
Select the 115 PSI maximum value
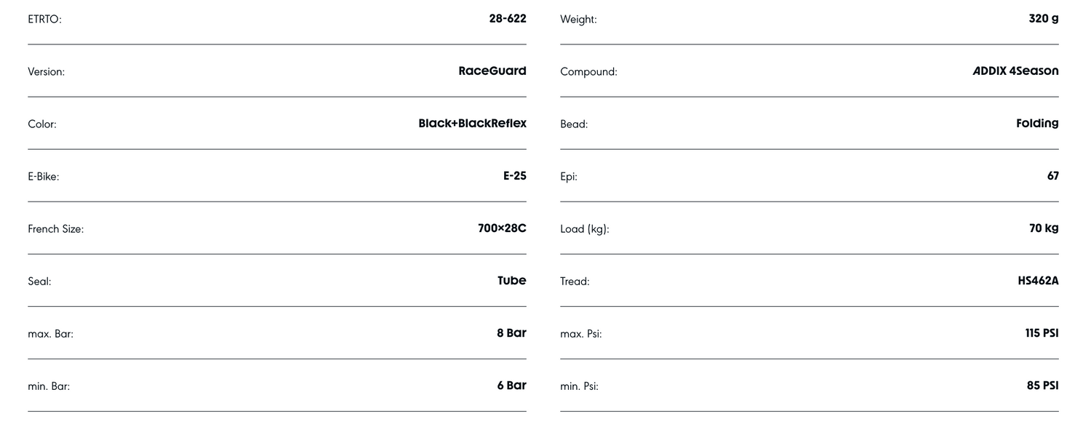pyautogui.click(x=1042, y=333)
